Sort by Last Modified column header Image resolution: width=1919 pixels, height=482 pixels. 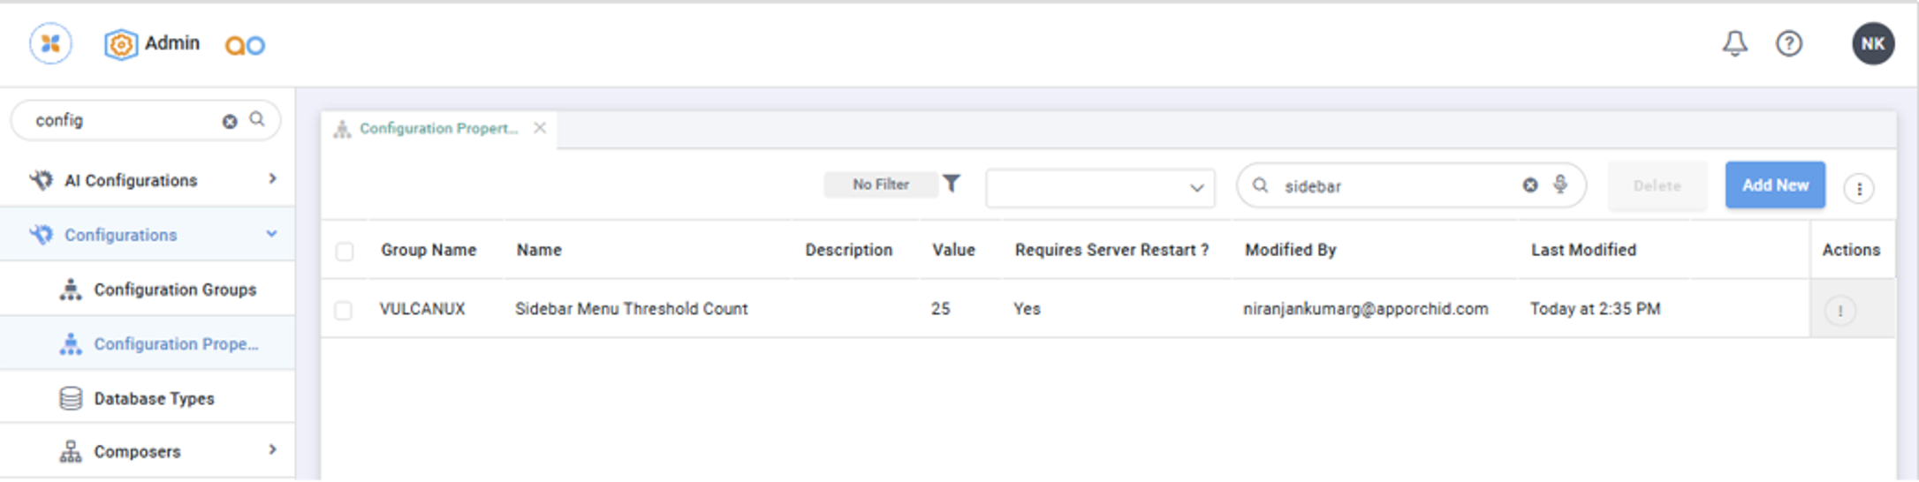tap(1583, 250)
